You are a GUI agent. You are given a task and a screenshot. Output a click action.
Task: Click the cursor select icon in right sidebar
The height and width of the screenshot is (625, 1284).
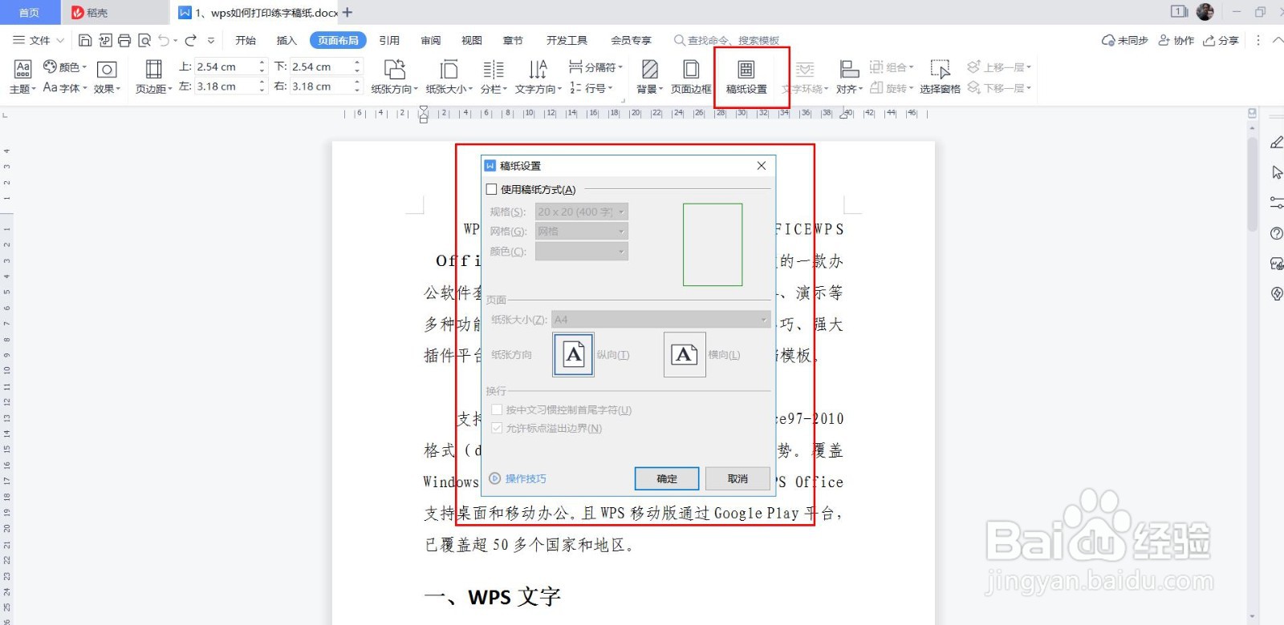[1277, 172]
